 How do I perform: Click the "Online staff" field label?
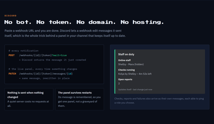(124, 60)
